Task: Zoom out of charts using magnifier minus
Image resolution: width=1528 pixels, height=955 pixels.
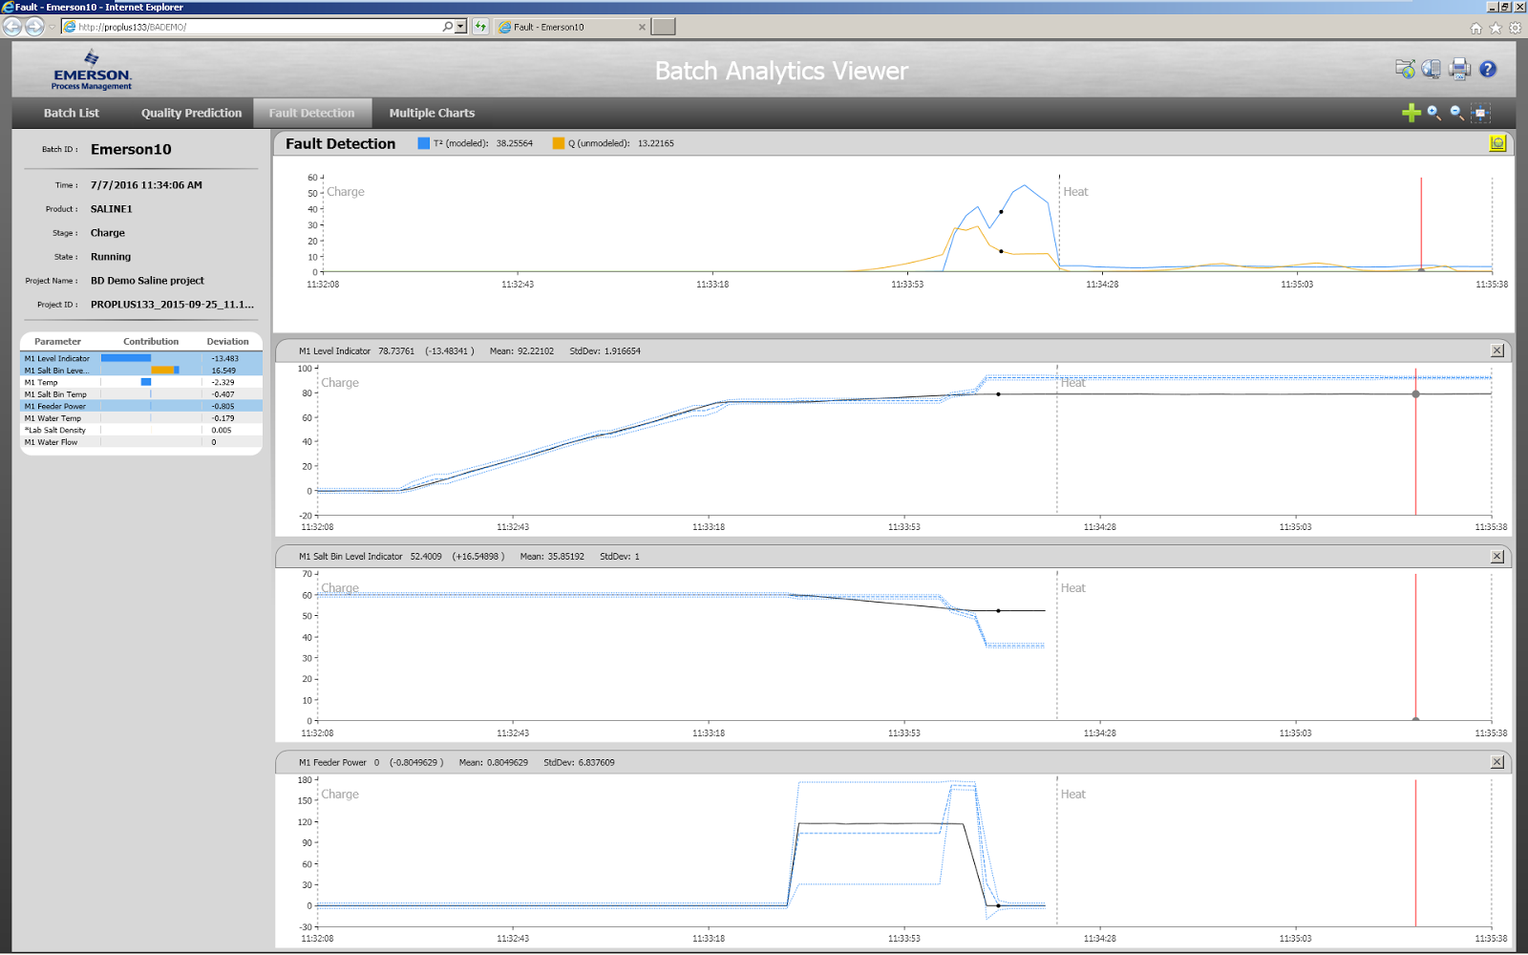Action: point(1456,113)
